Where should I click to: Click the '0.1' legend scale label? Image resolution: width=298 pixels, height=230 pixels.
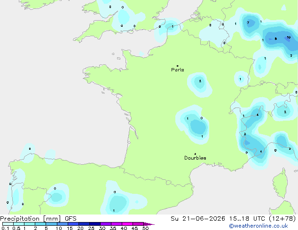[x=5, y=228]
